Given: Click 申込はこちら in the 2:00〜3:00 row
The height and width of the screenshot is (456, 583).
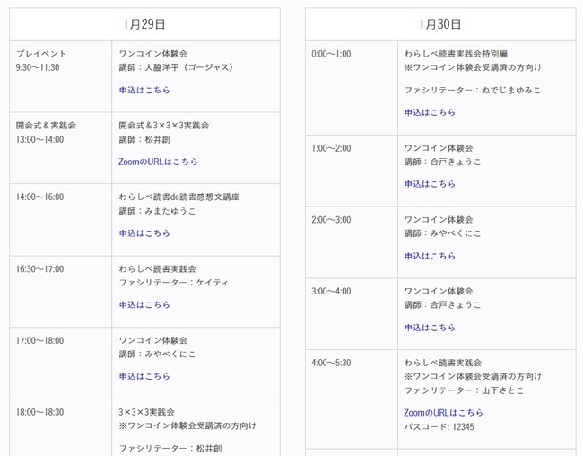Looking at the screenshot, I should tap(430, 256).
